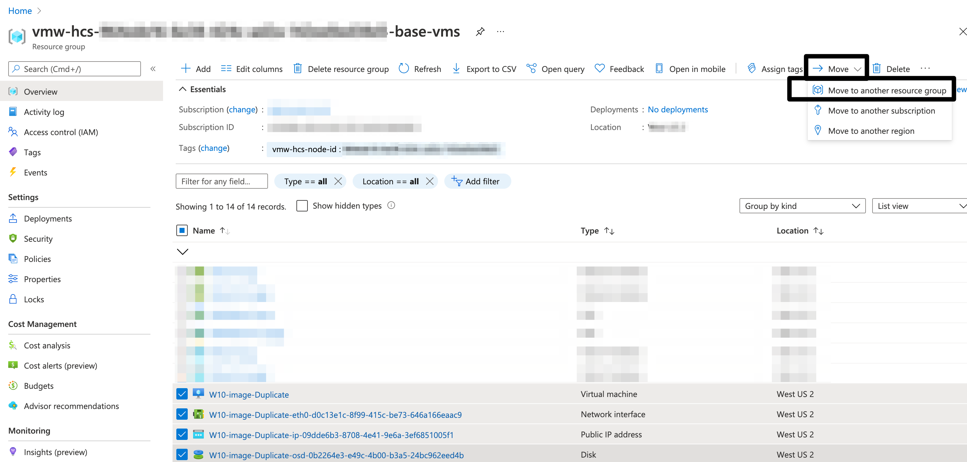Collapse the sidebar with double-chevron icon
The image size is (967, 462).
(153, 68)
